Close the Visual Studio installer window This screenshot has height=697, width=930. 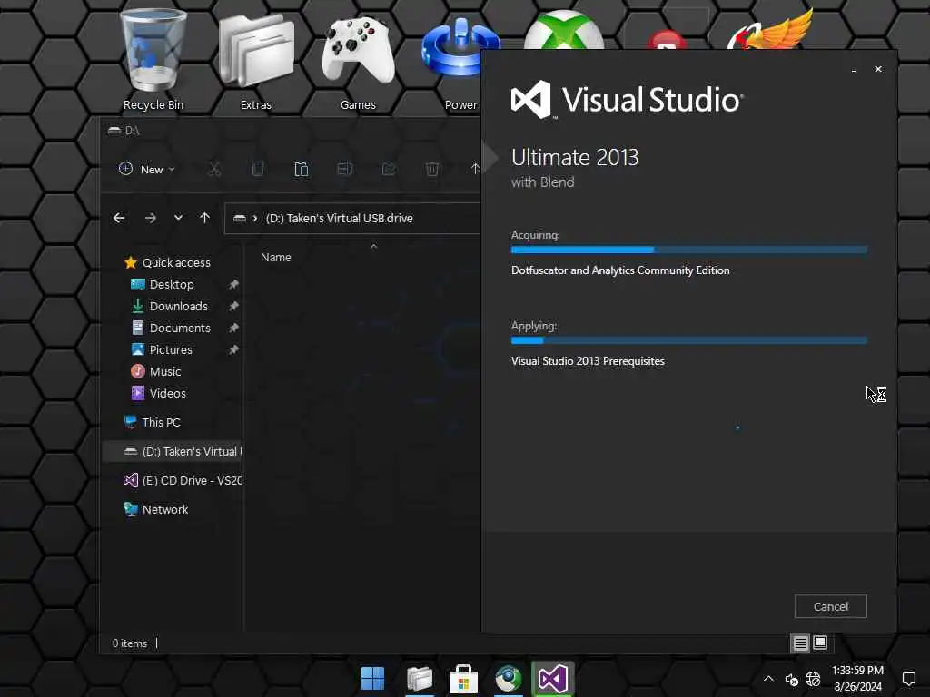pyautogui.click(x=878, y=69)
